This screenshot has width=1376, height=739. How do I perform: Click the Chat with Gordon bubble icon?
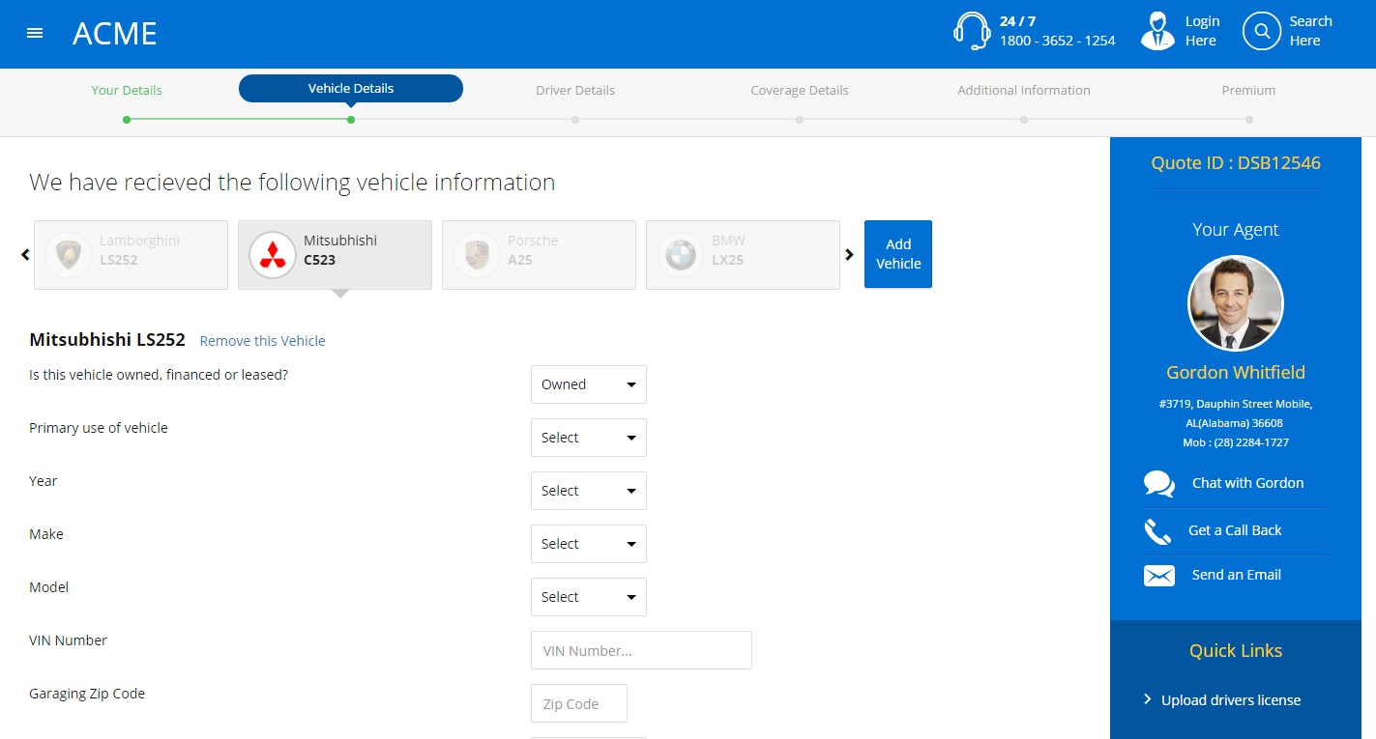[x=1158, y=483]
